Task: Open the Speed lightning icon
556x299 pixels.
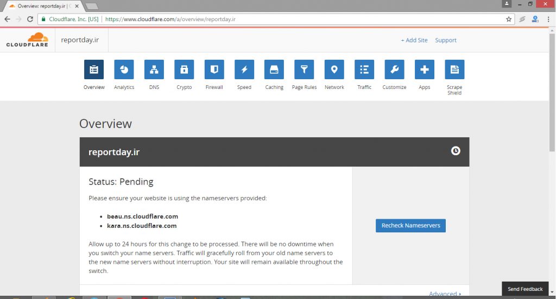Action: pos(244,69)
